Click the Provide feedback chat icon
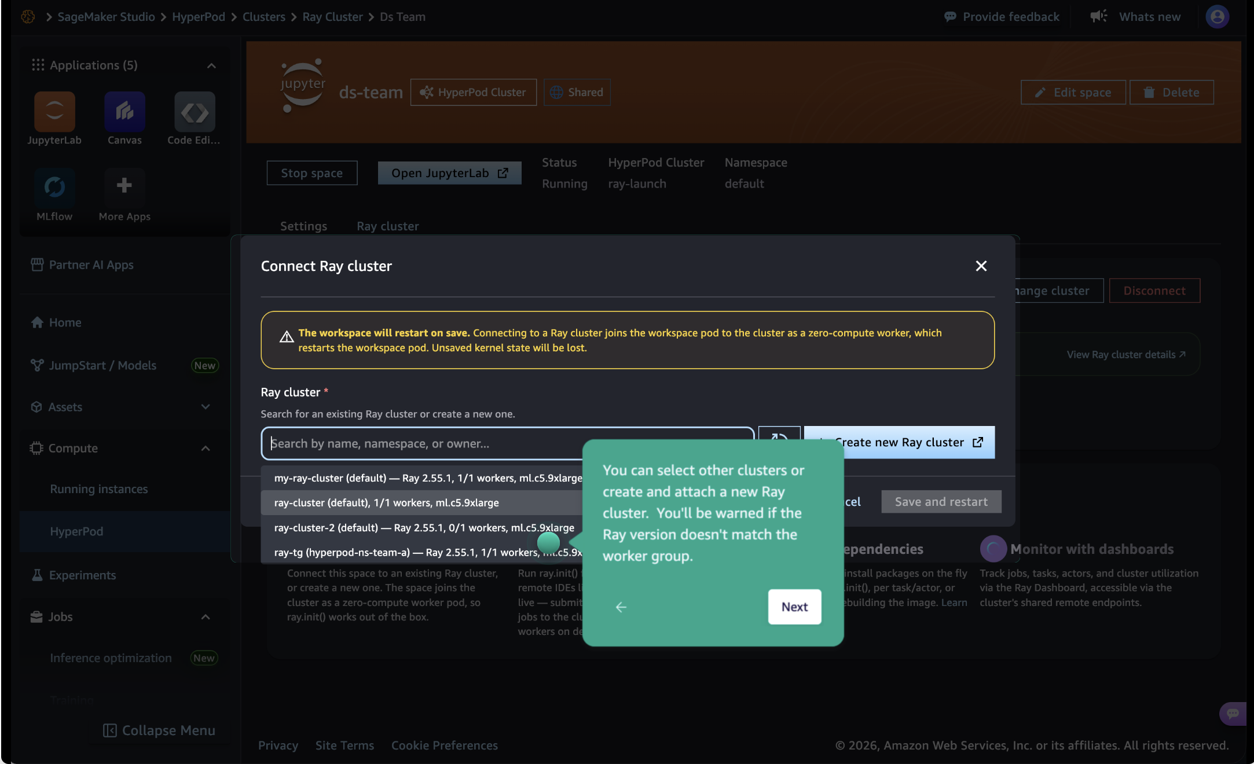The height and width of the screenshot is (764, 1254). (x=950, y=17)
